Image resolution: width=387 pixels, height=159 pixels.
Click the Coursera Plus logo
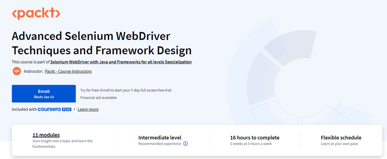[55, 109]
